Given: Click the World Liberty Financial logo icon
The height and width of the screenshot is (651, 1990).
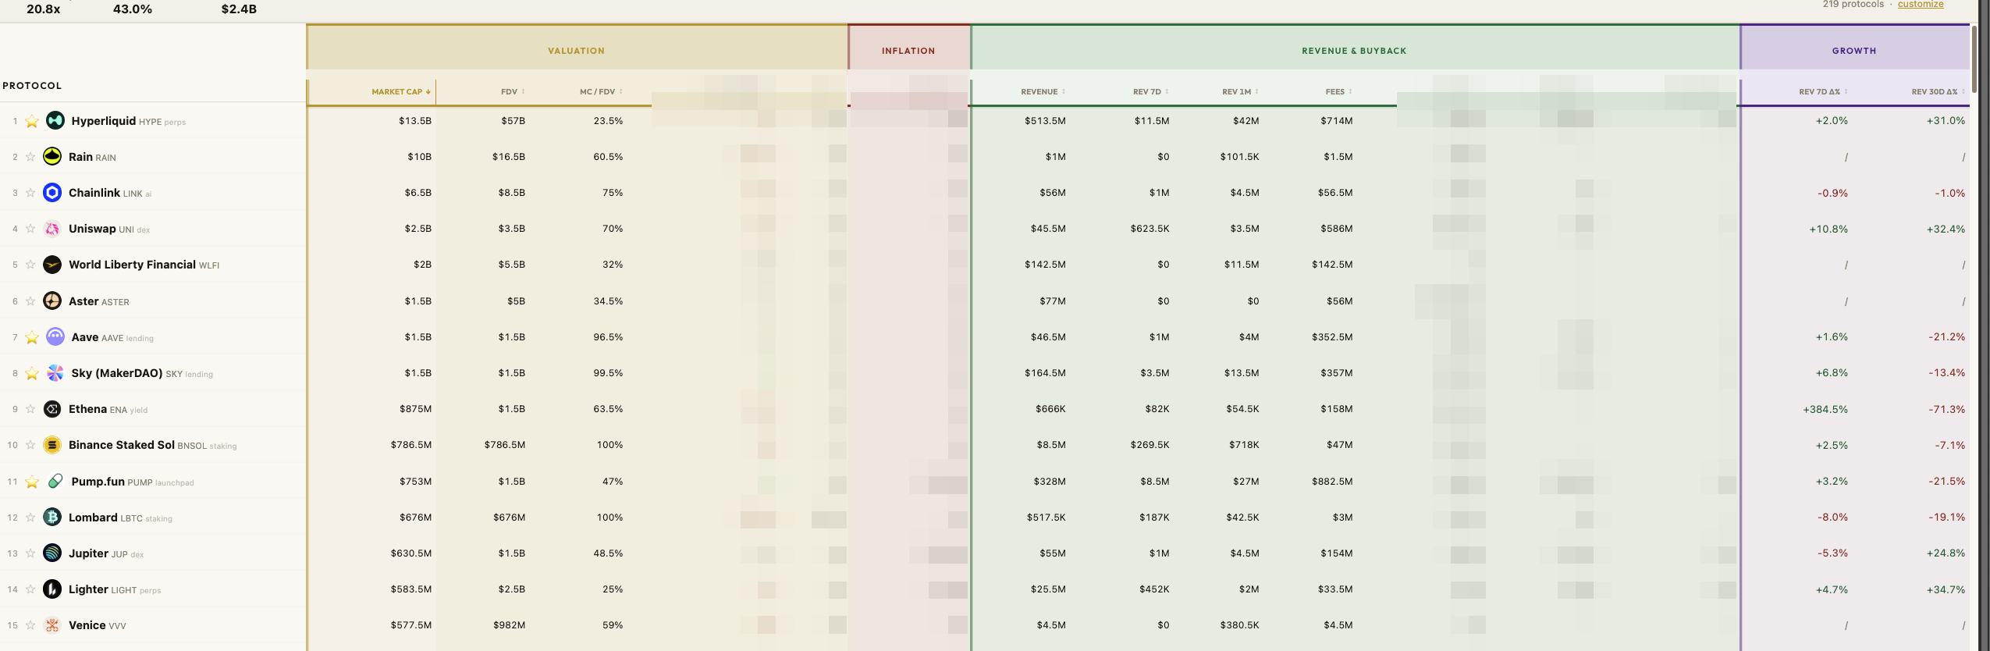Looking at the screenshot, I should [52, 265].
